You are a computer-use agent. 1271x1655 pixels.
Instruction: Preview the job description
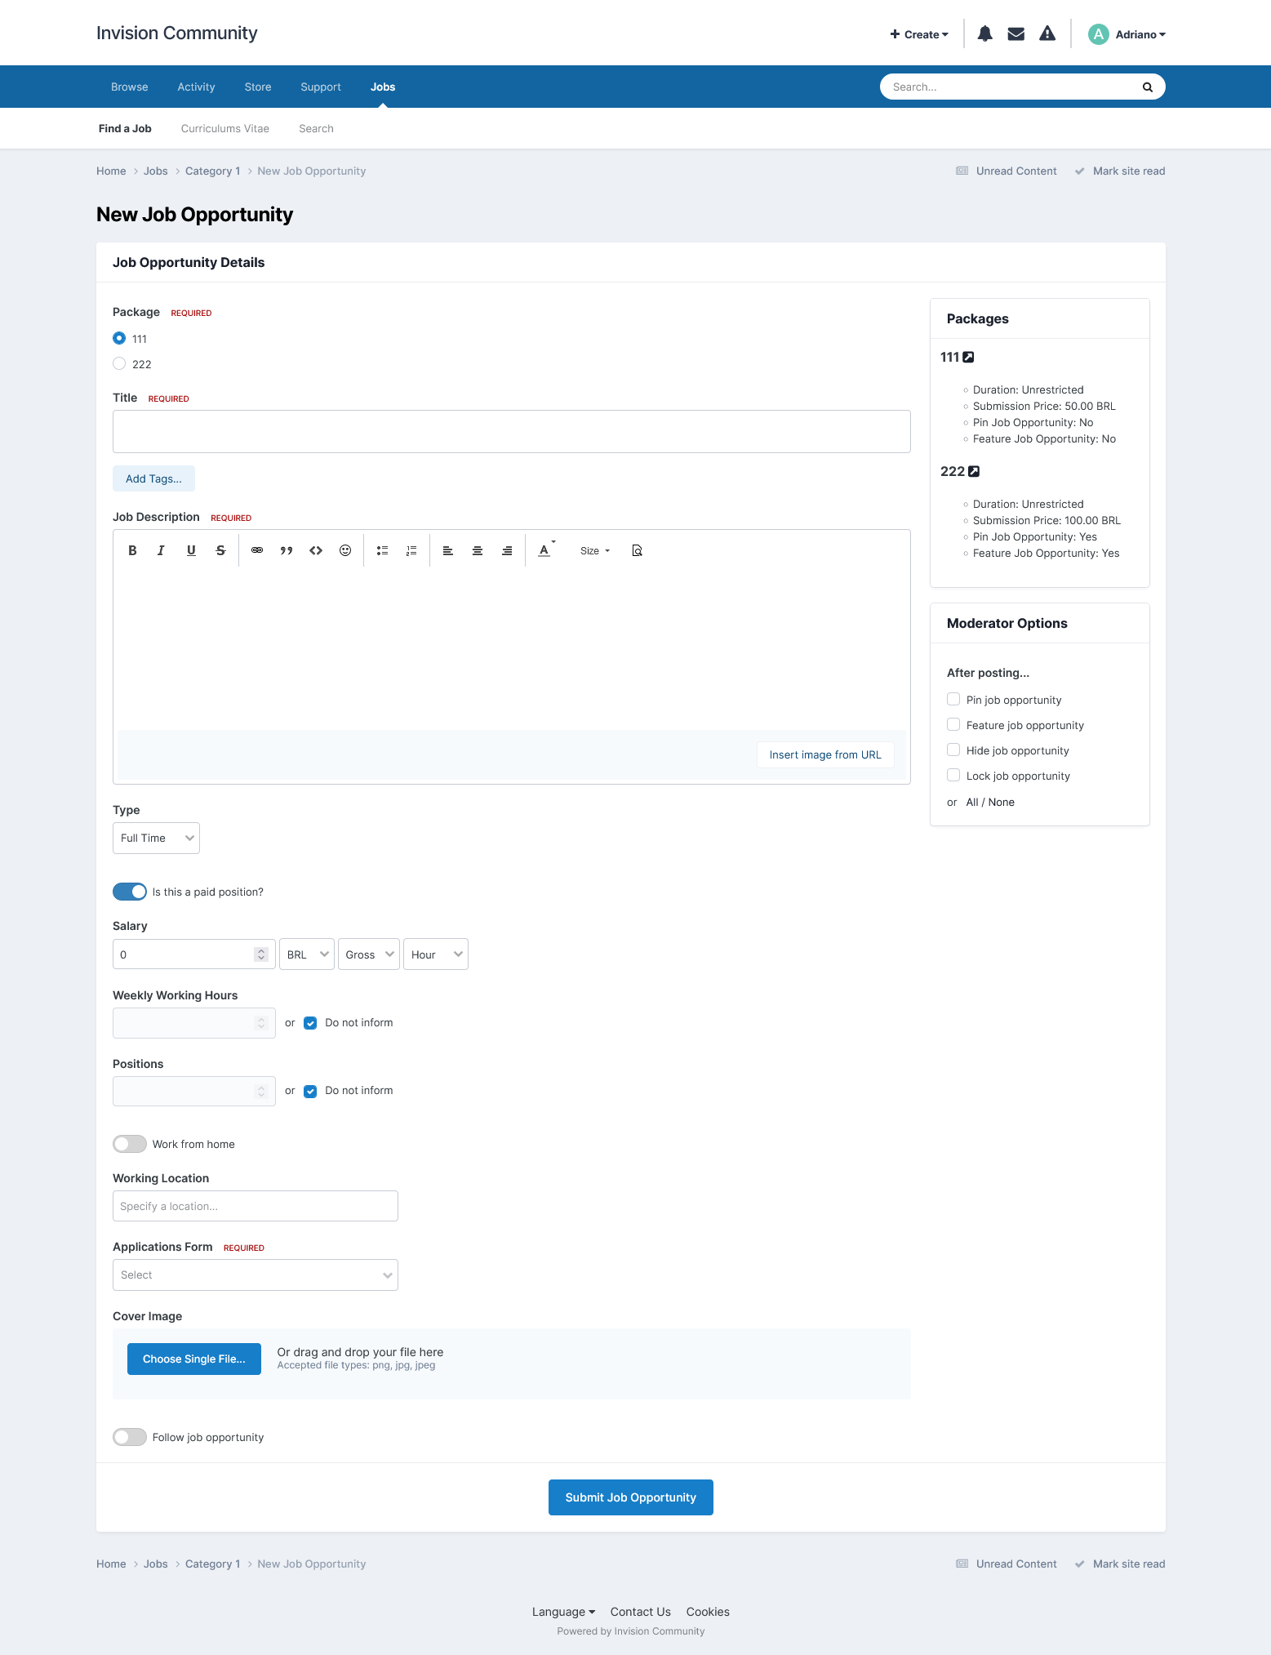tap(638, 550)
